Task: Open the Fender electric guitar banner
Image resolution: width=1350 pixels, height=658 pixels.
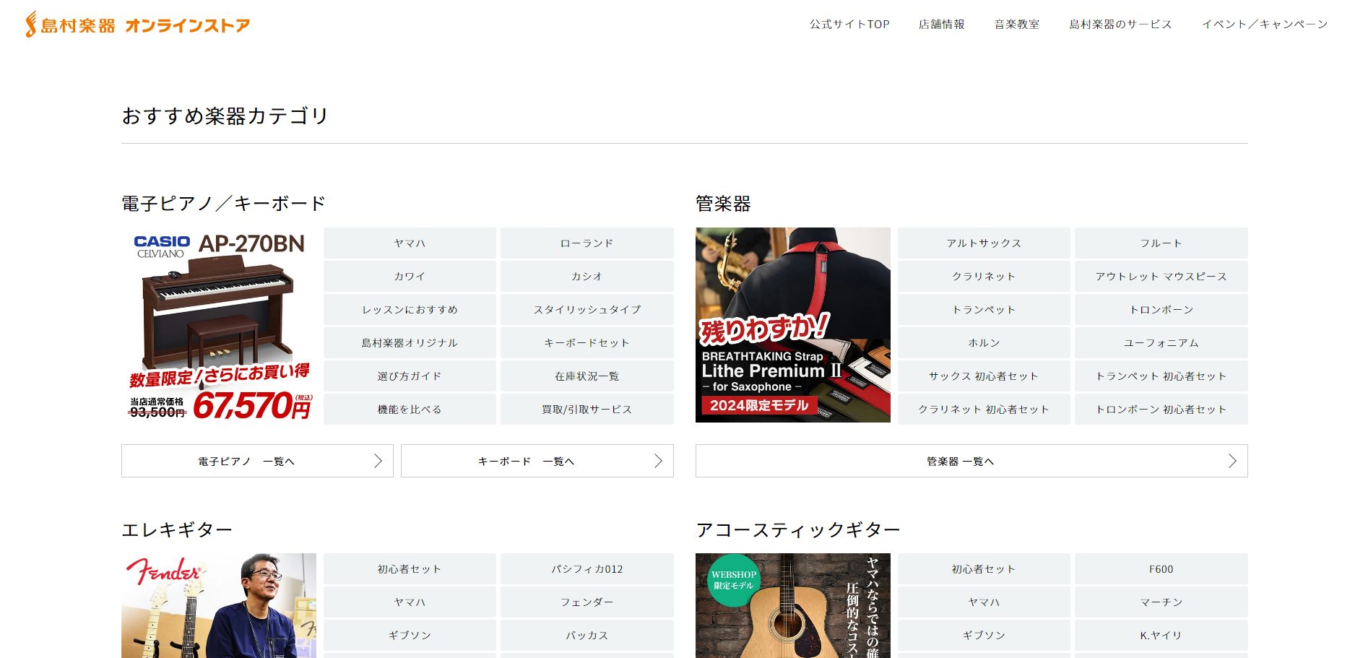Action: click(x=219, y=605)
